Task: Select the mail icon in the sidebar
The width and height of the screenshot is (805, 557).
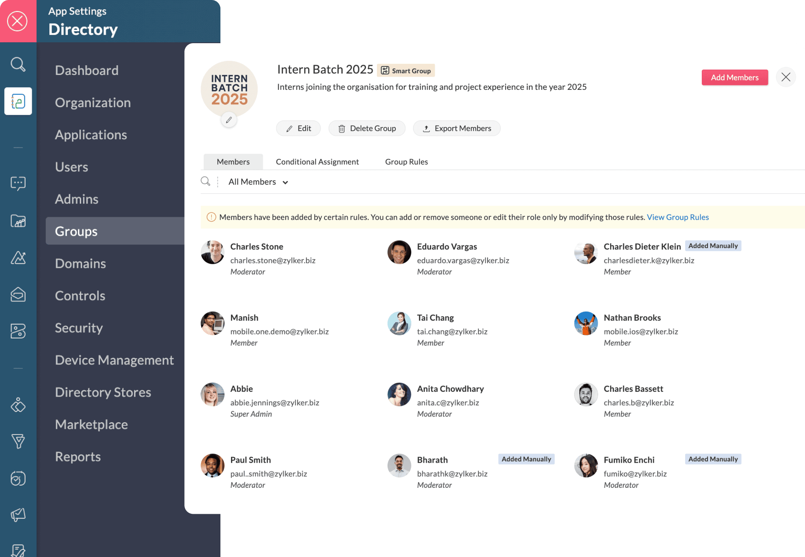Action: click(18, 295)
